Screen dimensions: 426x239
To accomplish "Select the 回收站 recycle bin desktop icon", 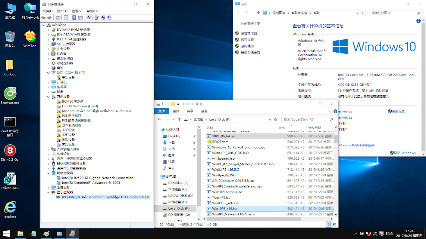I will pos(10,39).
